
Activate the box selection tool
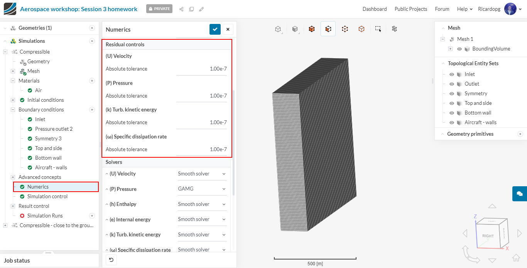pos(378,29)
